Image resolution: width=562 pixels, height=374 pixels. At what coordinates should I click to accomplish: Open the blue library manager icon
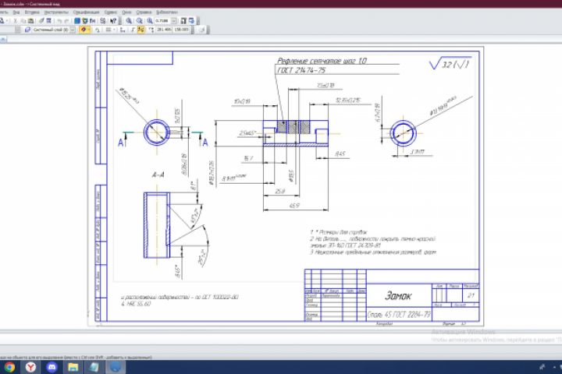point(77,21)
